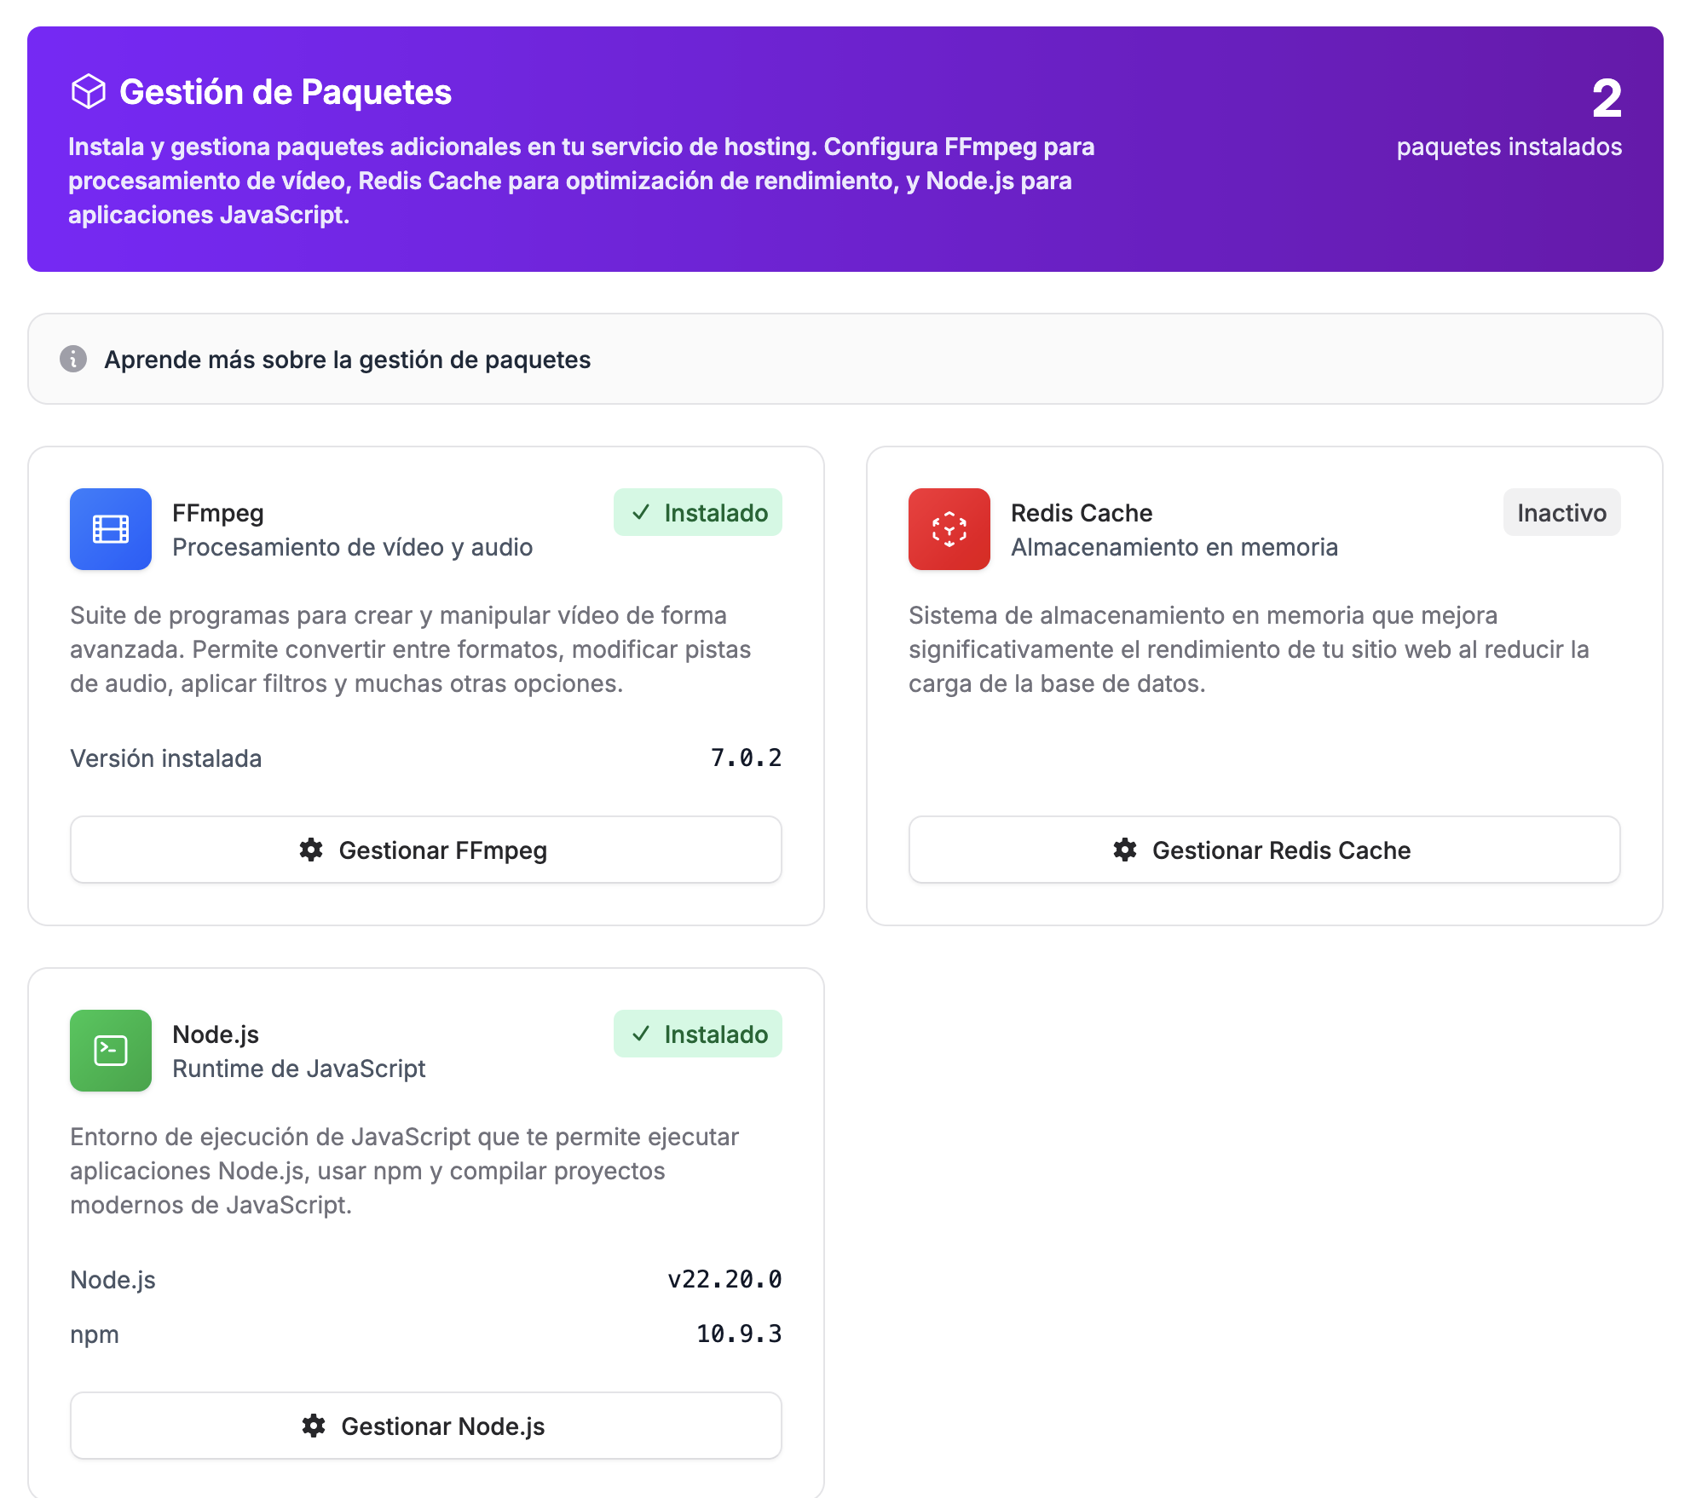Click the checkmark on FFmpeg Instalado badge

point(640,512)
